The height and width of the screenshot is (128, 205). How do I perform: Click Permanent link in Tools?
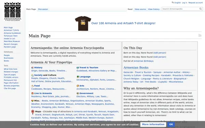click(x=10, y=80)
